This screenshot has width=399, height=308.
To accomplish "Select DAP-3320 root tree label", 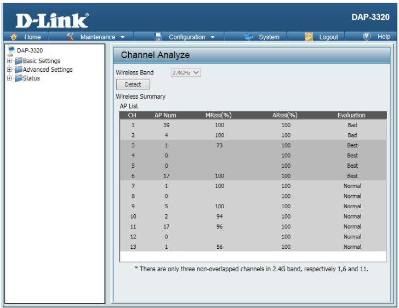I will pyautogui.click(x=30, y=50).
